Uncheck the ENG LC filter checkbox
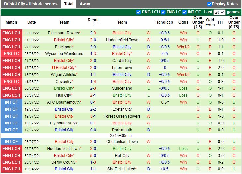The image size is (242, 174). coord(163,12)
